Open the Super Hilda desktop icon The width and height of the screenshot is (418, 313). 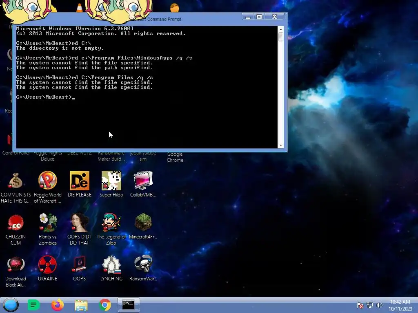111,184
